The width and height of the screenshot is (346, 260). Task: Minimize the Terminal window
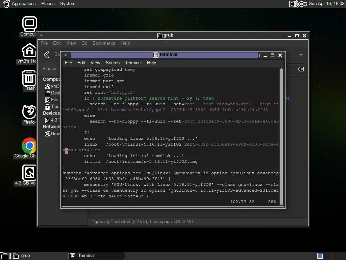click(x=265, y=55)
